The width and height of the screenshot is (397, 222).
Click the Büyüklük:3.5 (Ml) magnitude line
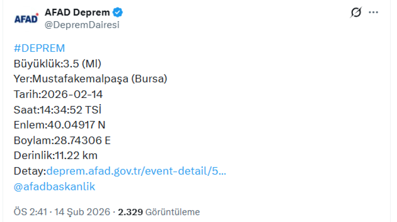pos(58,64)
